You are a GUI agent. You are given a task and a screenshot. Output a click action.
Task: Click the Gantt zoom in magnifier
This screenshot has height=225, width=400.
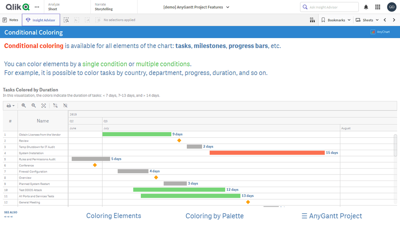point(24,106)
